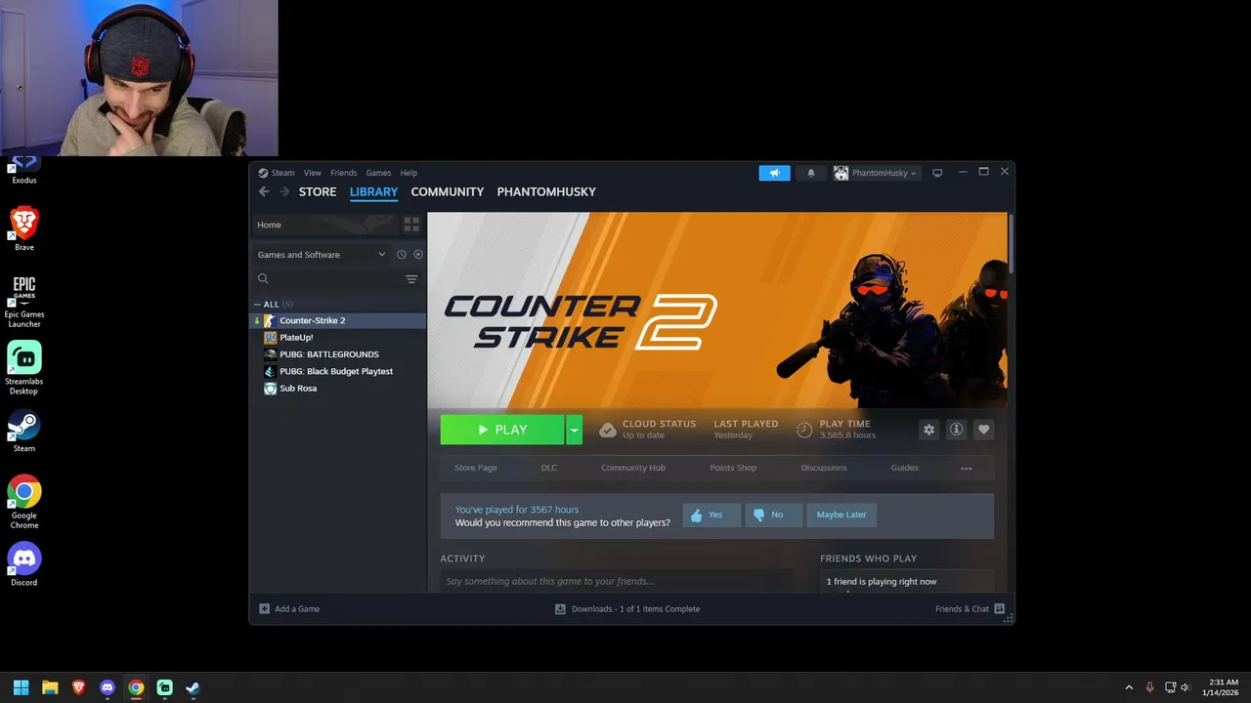Open File Explorer from taskbar
The height and width of the screenshot is (703, 1251).
(x=50, y=687)
